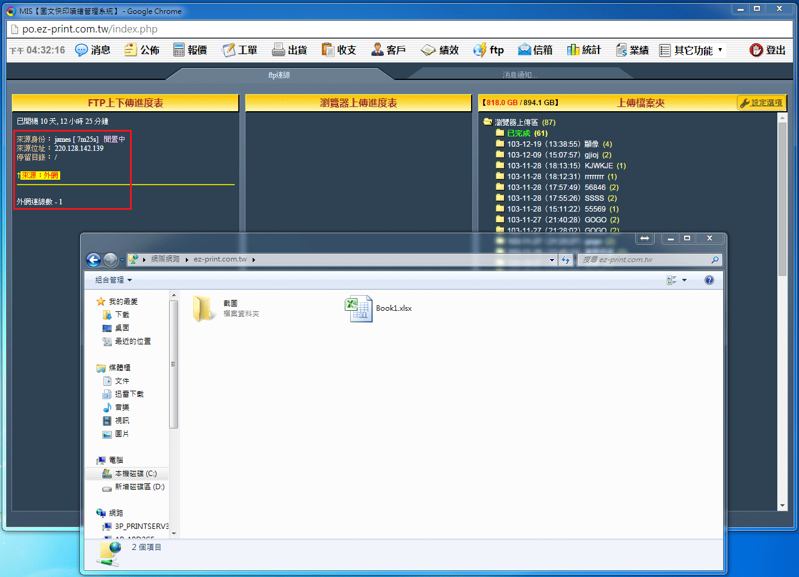This screenshot has width=799, height=577.
Task: Open the address bar history dropdown arrow
Action: (552, 260)
